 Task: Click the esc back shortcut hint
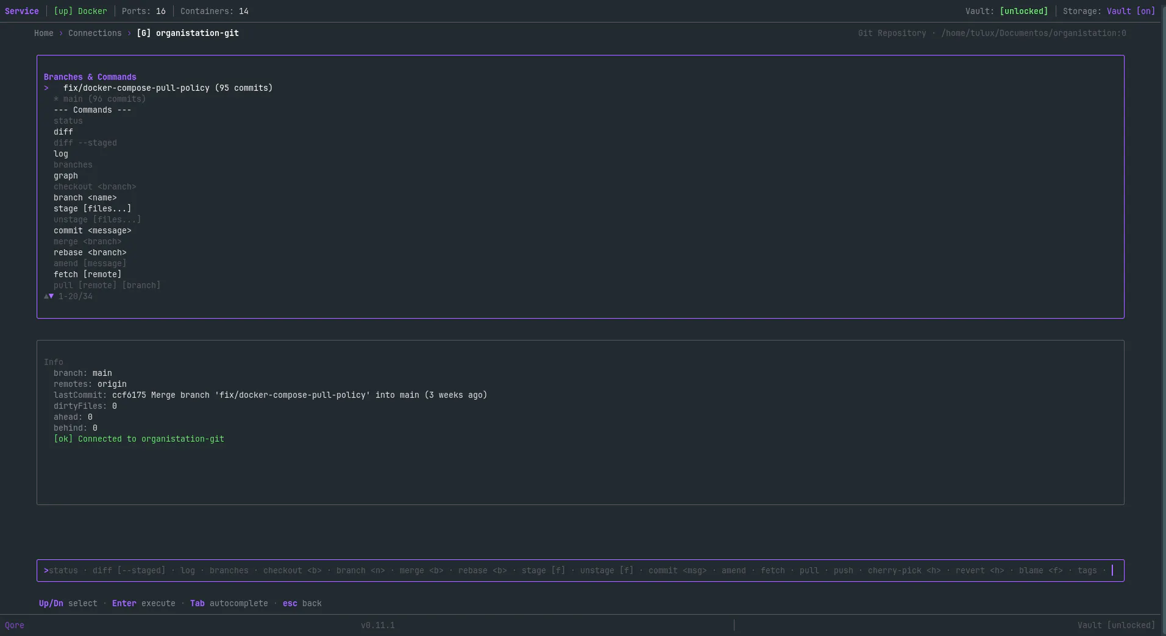[x=302, y=603]
